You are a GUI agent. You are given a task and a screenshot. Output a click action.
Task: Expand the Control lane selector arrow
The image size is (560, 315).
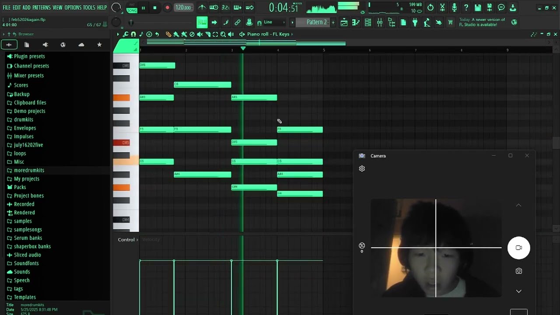click(137, 240)
